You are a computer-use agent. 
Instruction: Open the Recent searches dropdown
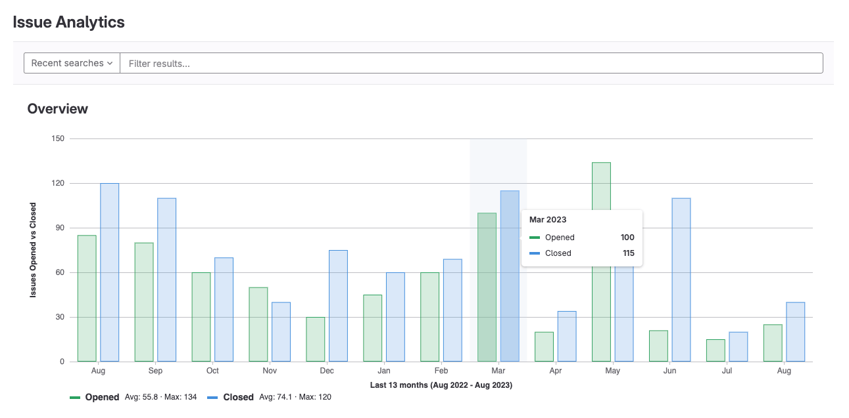[x=71, y=62]
